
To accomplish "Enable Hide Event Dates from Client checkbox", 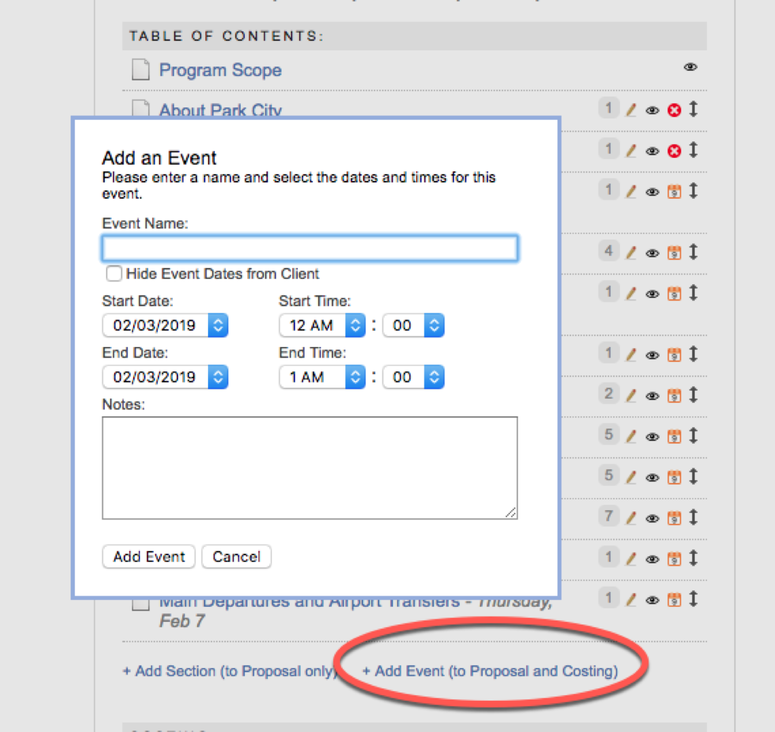I will point(114,274).
